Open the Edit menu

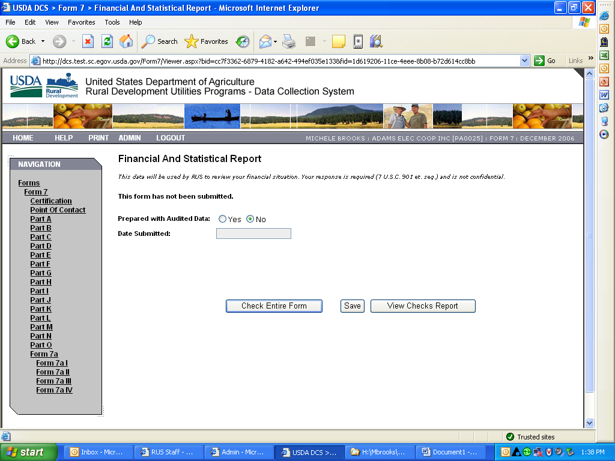click(30, 22)
